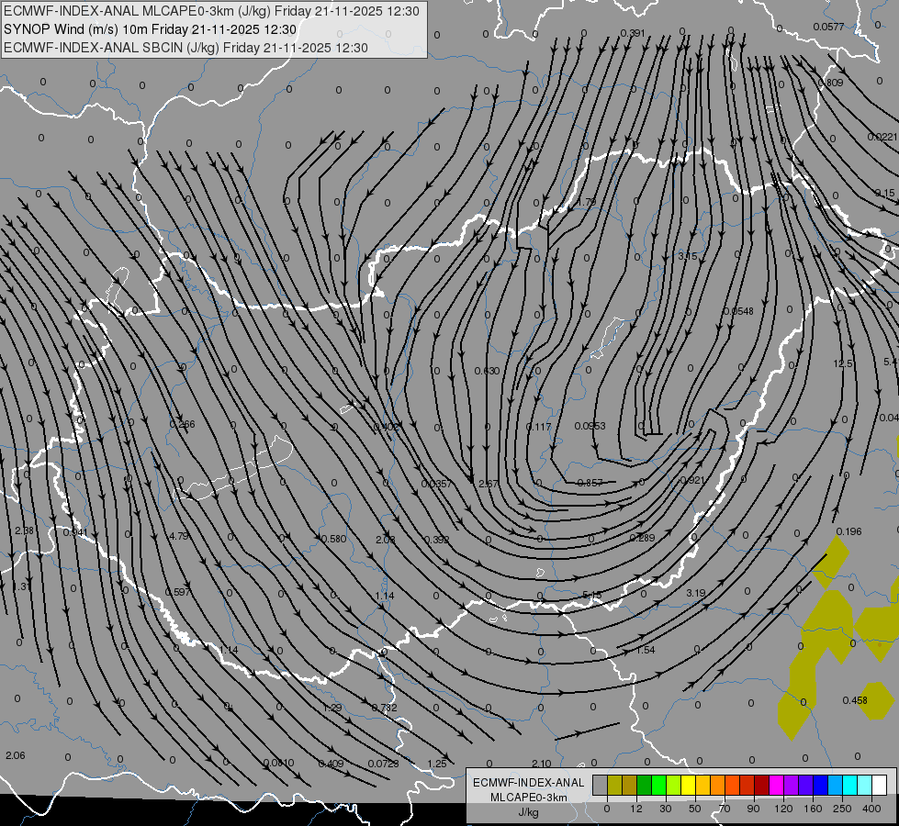The width and height of the screenshot is (899, 826).
Task: Click the legend tick label 30
Action: coord(665,809)
